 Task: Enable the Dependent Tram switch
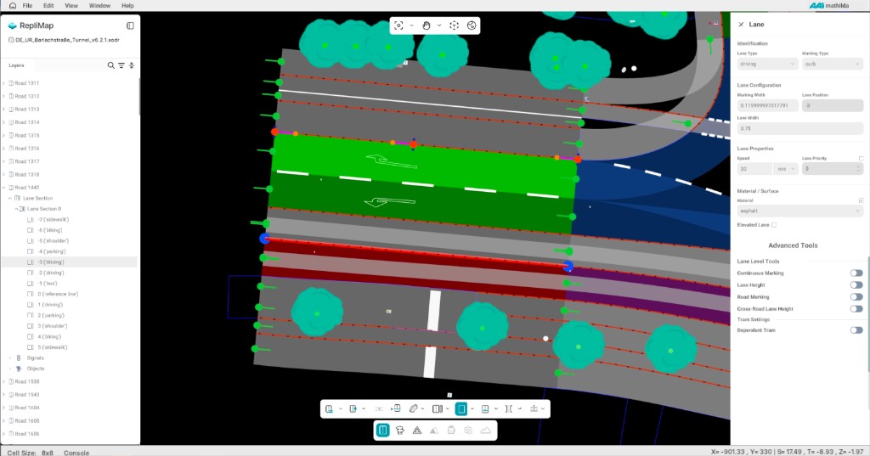tap(856, 330)
